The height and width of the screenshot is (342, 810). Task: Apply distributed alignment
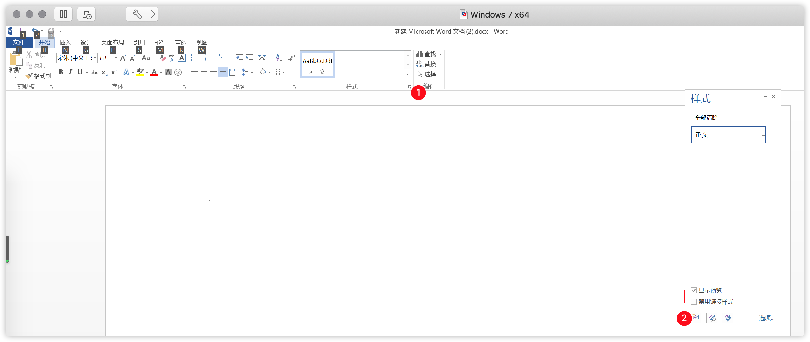tap(233, 73)
